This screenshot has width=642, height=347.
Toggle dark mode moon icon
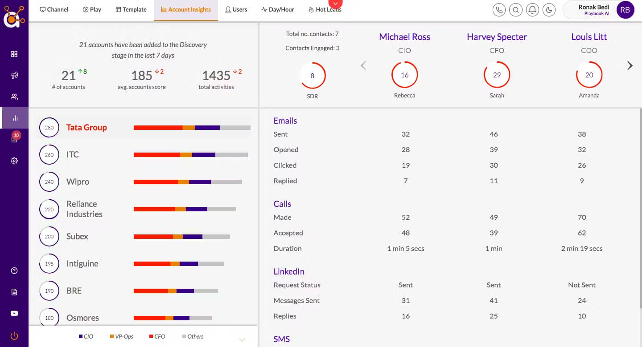(549, 10)
